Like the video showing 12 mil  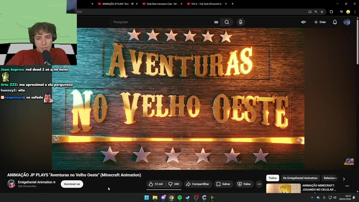point(156,184)
